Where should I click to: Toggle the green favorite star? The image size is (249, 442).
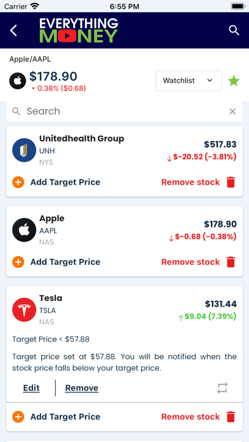point(234,81)
